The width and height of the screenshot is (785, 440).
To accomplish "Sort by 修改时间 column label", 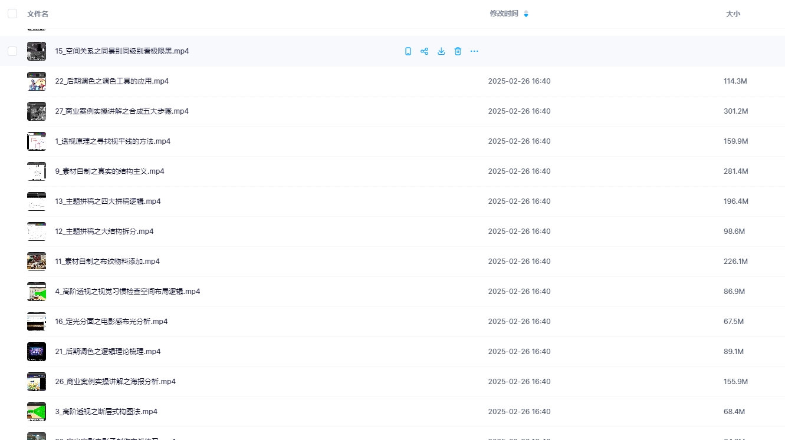I will pyautogui.click(x=504, y=14).
